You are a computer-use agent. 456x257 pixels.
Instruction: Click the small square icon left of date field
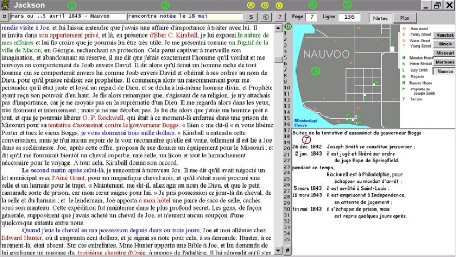(x=4, y=16)
